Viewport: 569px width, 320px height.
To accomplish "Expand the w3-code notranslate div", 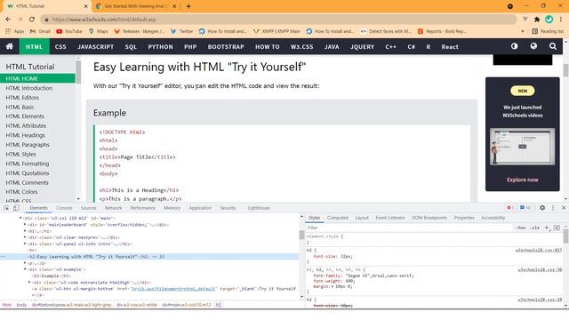I will [29, 283].
